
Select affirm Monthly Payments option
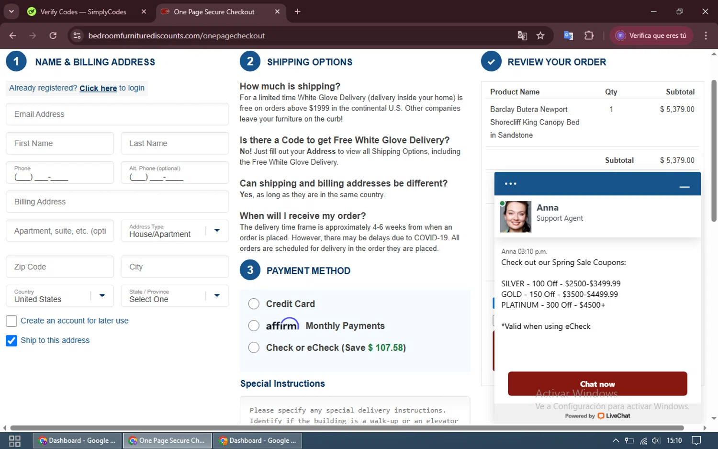tap(254, 326)
